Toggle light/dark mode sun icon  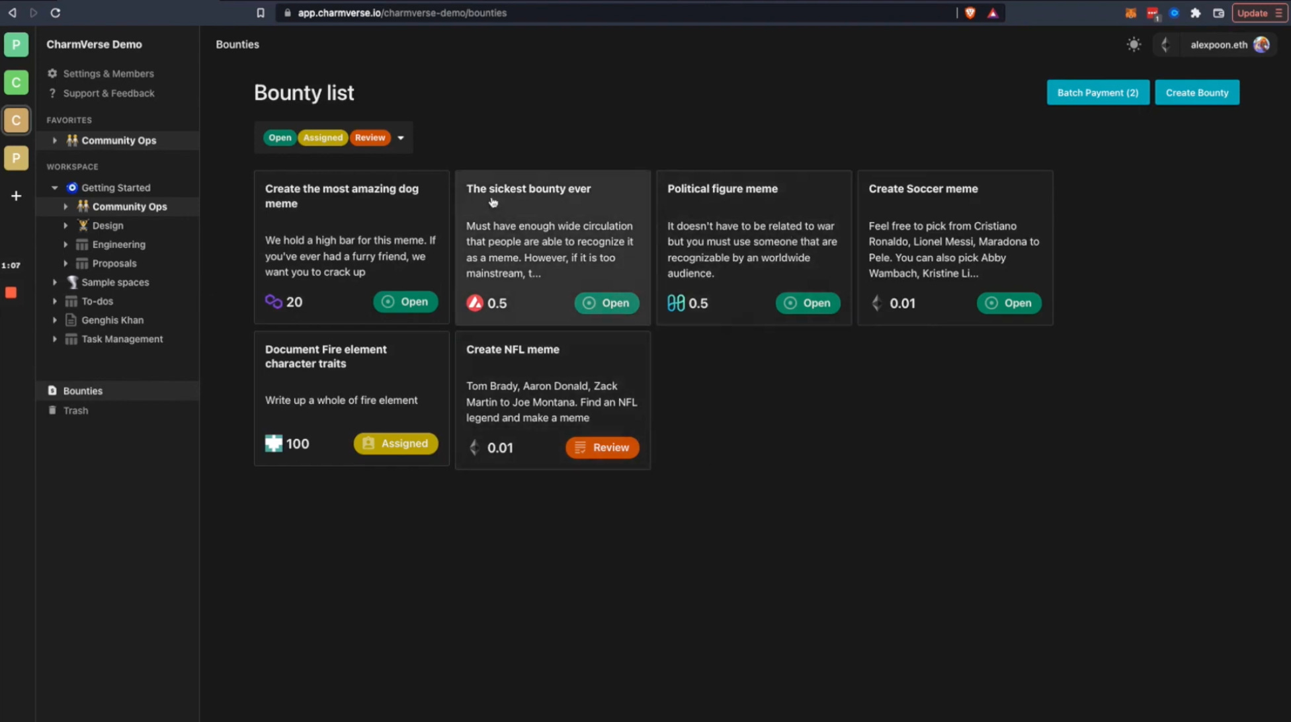(x=1134, y=44)
